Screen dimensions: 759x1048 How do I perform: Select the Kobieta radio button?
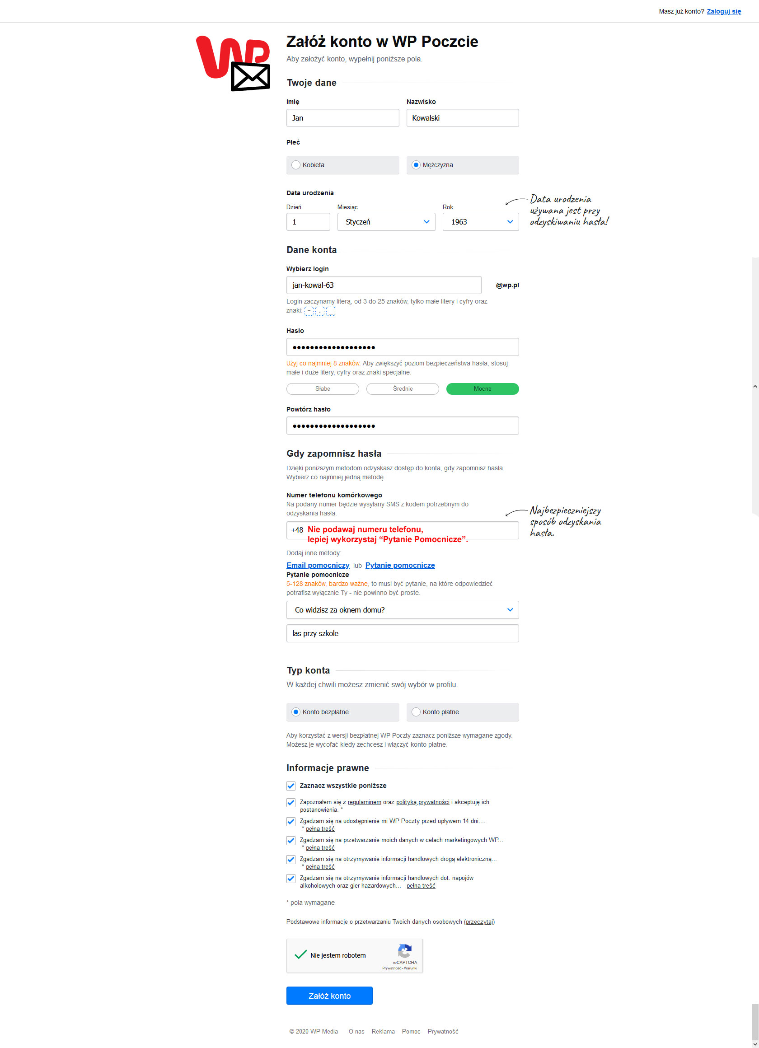[x=296, y=165]
